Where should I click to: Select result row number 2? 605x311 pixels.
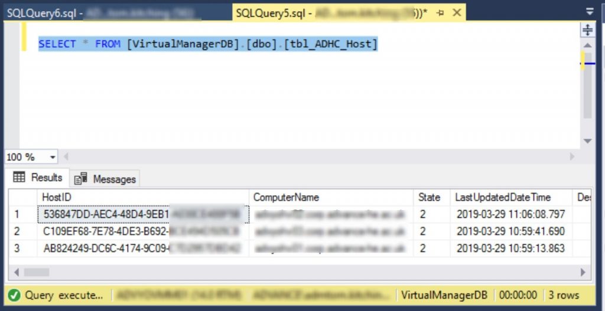(23, 231)
